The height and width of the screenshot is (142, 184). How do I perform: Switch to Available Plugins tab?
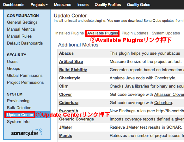pyautogui.click(x=102, y=33)
